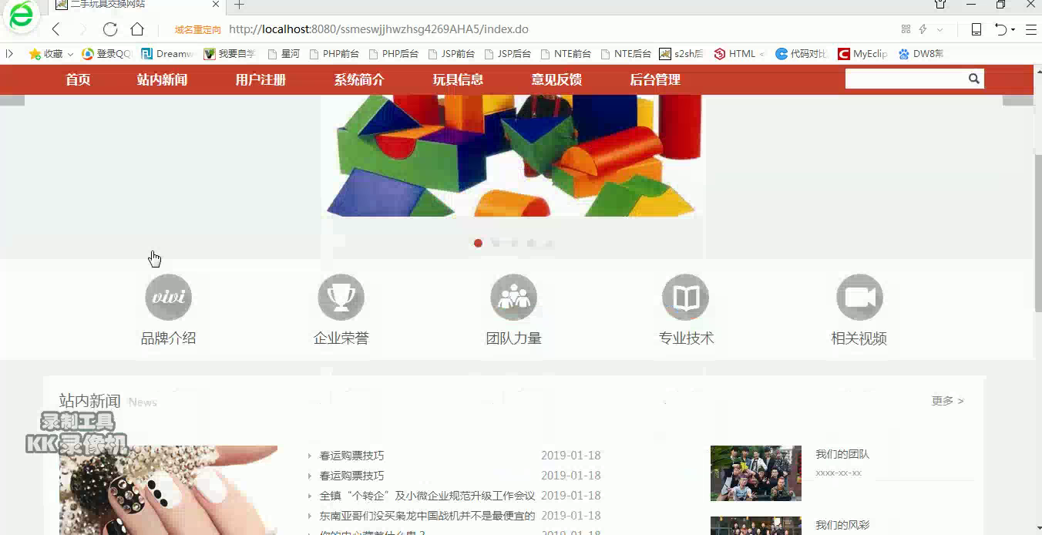Open the MyEclipse bookmark
Screen dimensions: 1042x535
click(x=862, y=54)
